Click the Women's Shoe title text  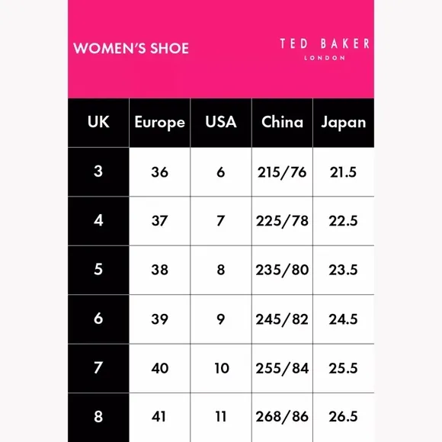tap(131, 48)
